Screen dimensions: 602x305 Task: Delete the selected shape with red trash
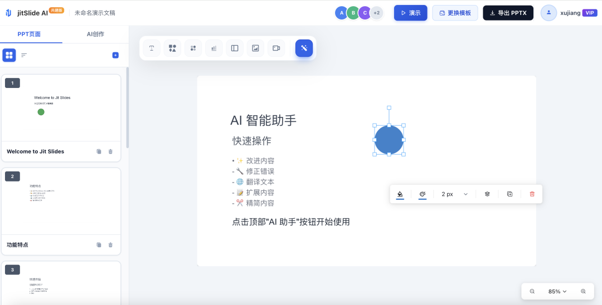point(532,194)
